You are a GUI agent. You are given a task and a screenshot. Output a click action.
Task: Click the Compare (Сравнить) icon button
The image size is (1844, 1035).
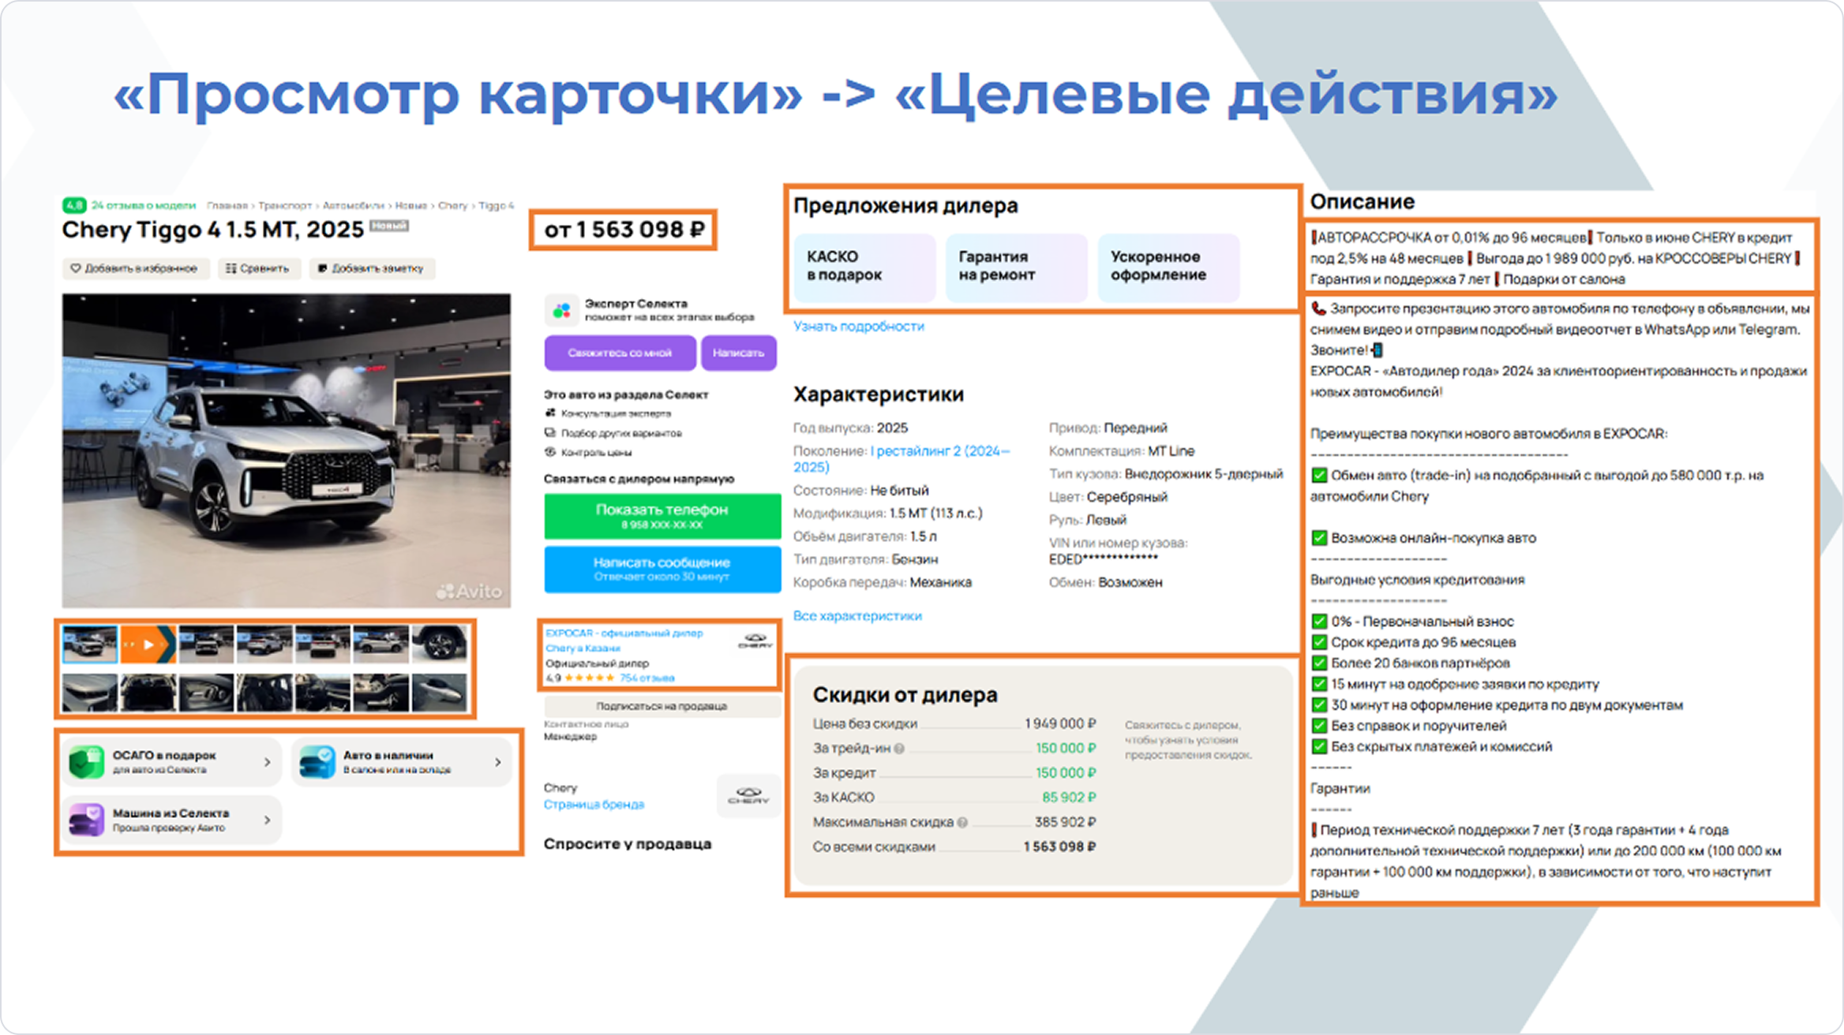click(230, 268)
